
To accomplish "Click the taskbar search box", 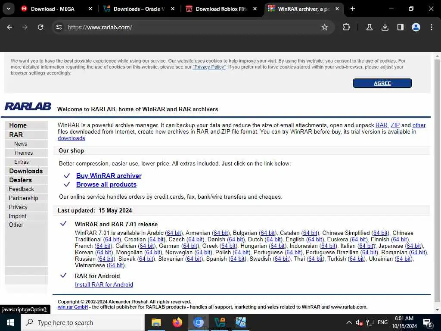I will [82, 322].
